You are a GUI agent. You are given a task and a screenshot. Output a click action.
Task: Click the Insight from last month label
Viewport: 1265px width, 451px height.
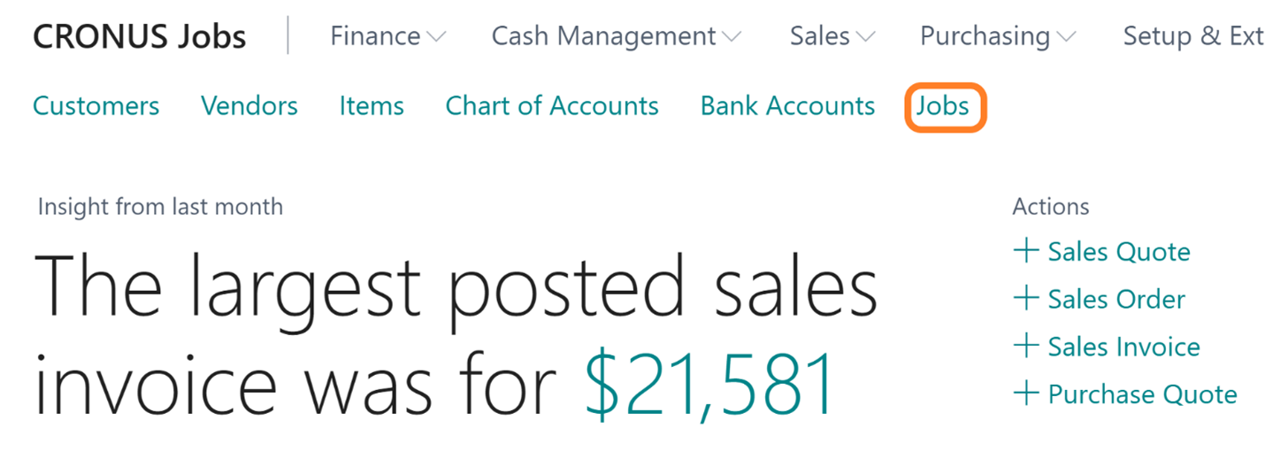click(160, 207)
